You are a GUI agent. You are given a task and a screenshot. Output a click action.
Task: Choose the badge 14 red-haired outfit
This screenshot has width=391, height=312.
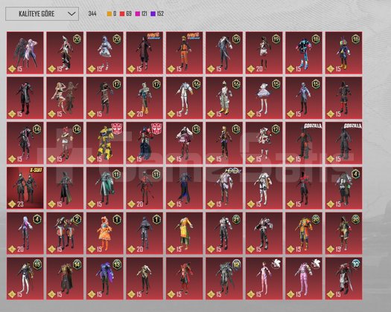65,143
